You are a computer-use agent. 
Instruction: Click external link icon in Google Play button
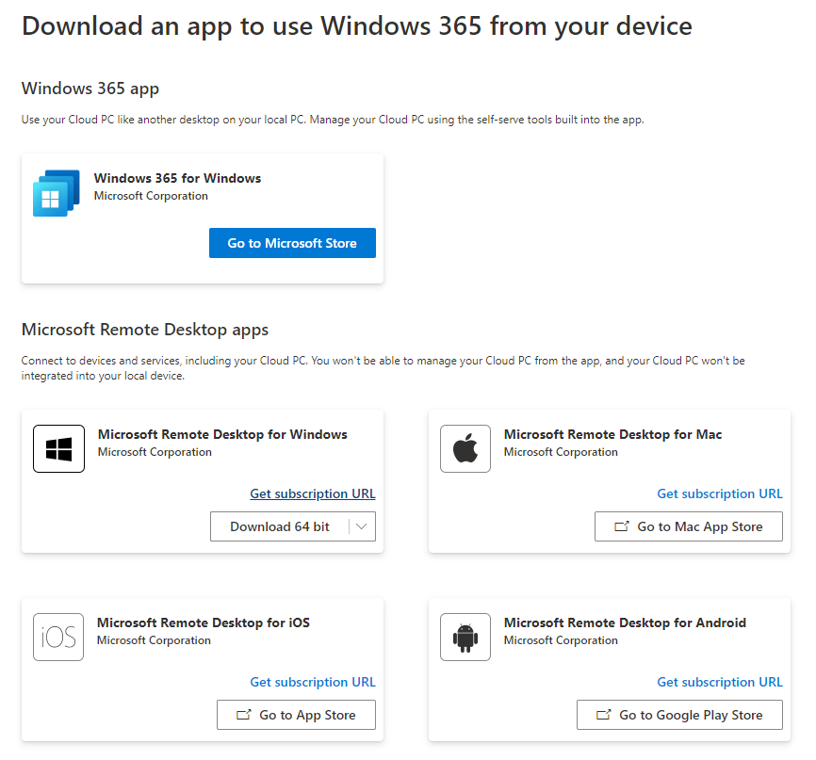[604, 715]
